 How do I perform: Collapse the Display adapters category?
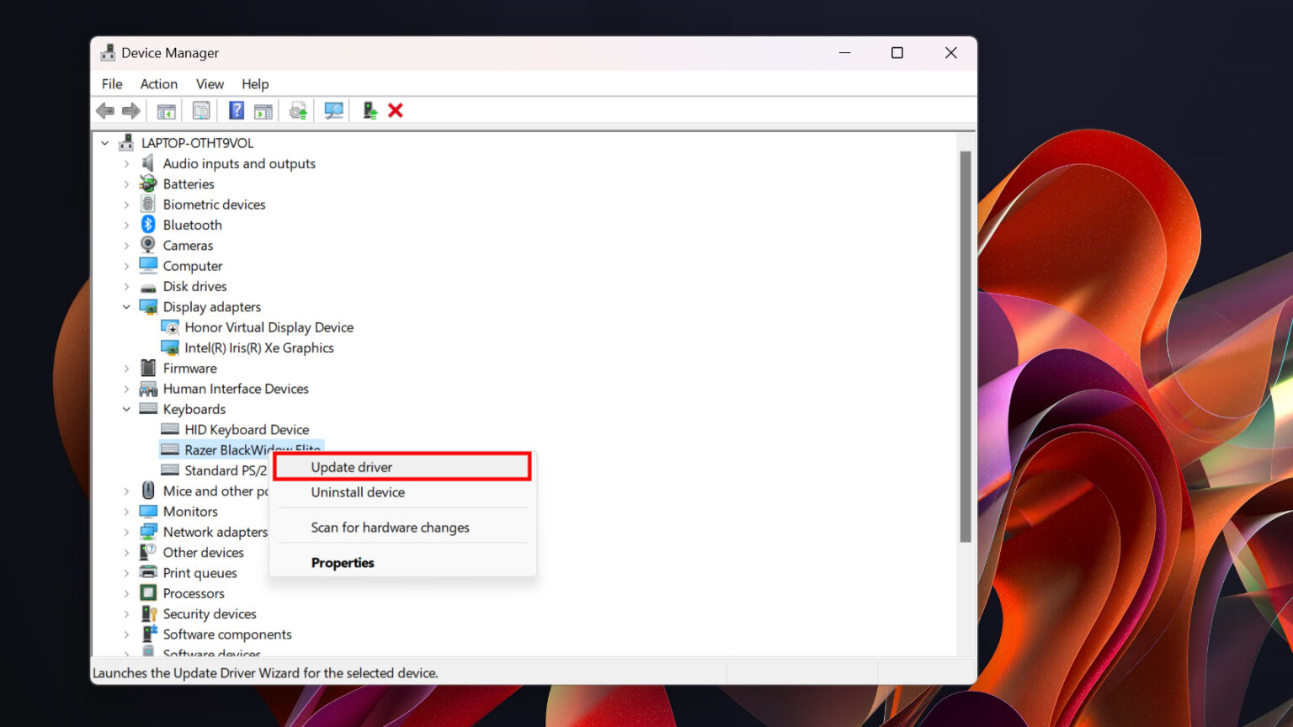[x=126, y=306]
